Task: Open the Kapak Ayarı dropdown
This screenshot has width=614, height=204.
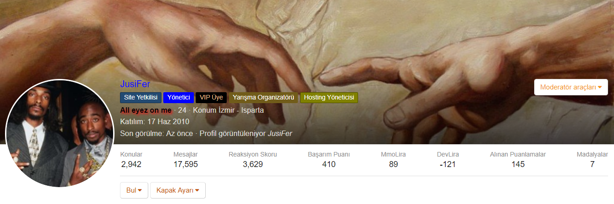Action: click(178, 190)
